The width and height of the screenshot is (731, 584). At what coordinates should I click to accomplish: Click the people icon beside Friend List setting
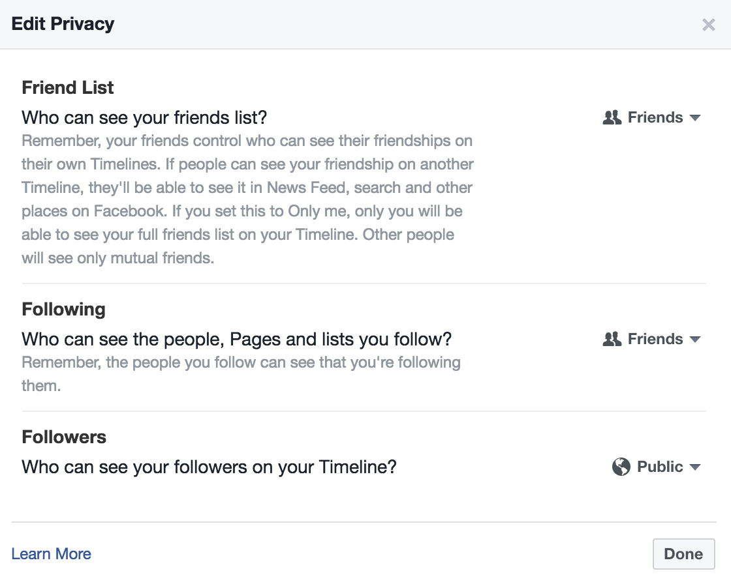[x=612, y=117]
